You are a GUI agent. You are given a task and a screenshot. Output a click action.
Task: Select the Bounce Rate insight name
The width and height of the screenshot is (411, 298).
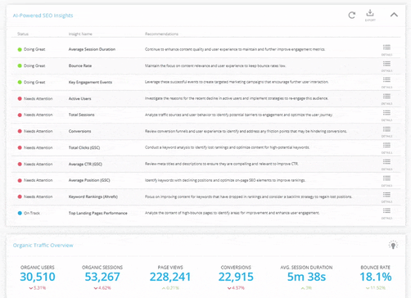click(x=80, y=65)
